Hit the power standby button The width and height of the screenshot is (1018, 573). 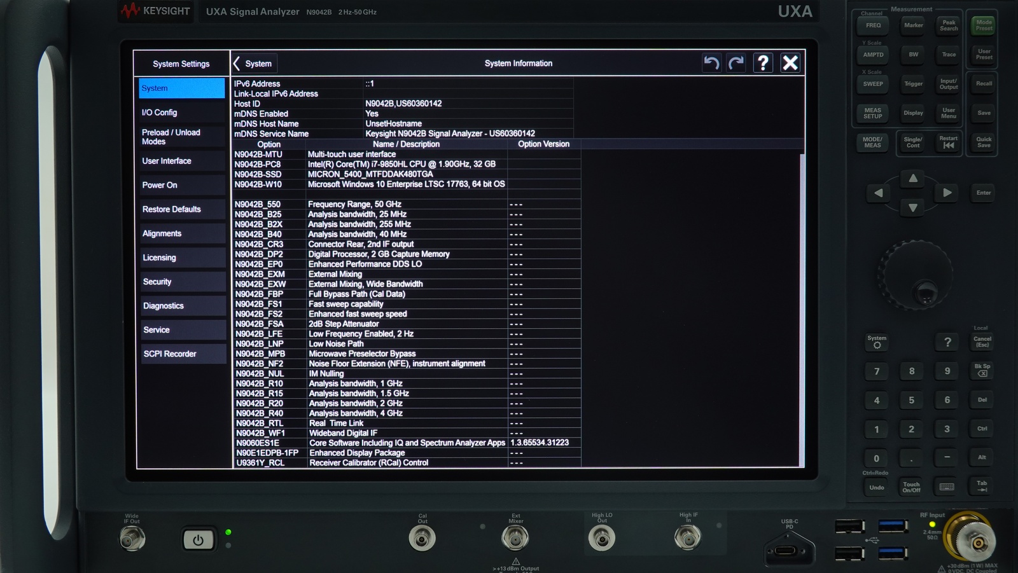point(198,541)
